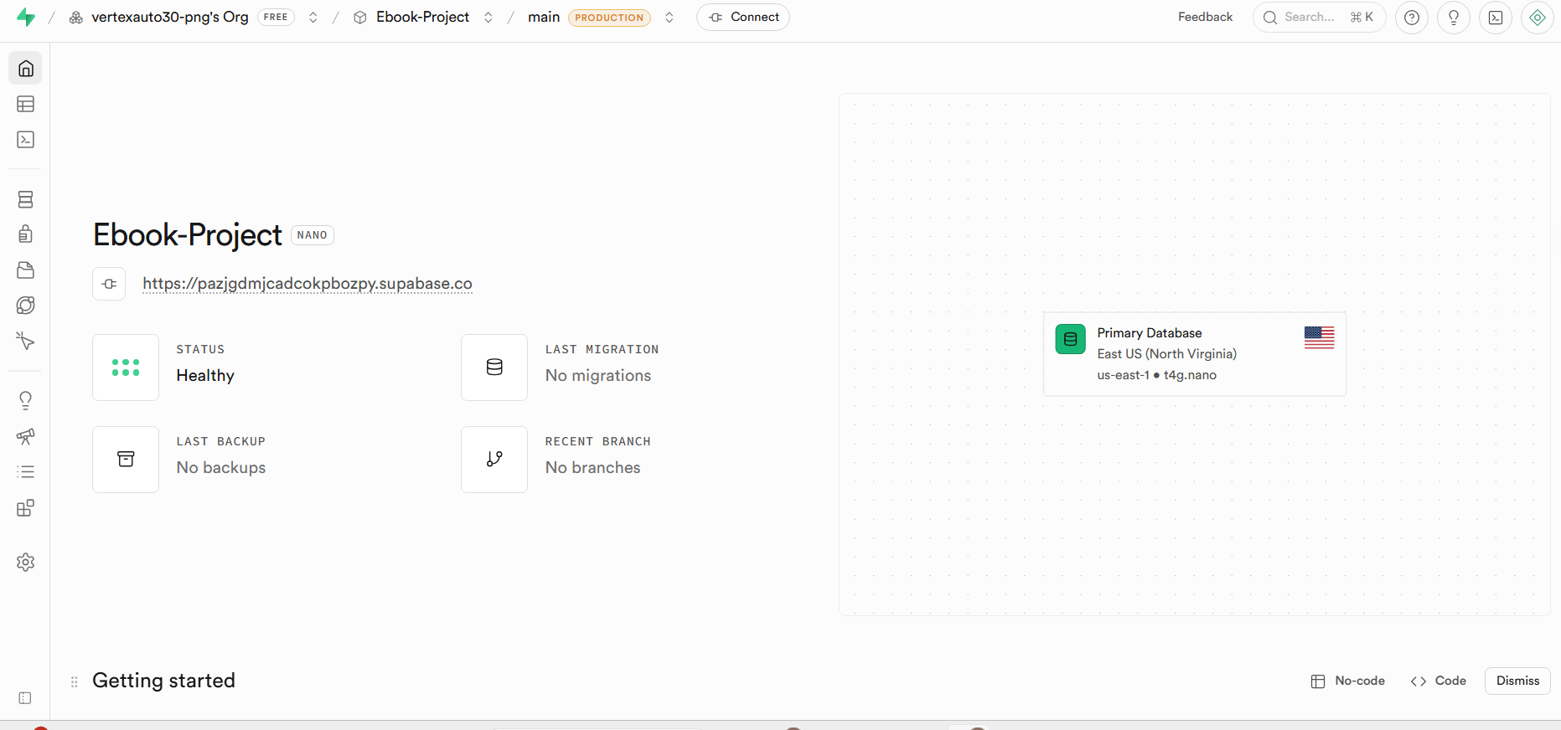Expand the Ebook-Project project switcher

pos(488,18)
